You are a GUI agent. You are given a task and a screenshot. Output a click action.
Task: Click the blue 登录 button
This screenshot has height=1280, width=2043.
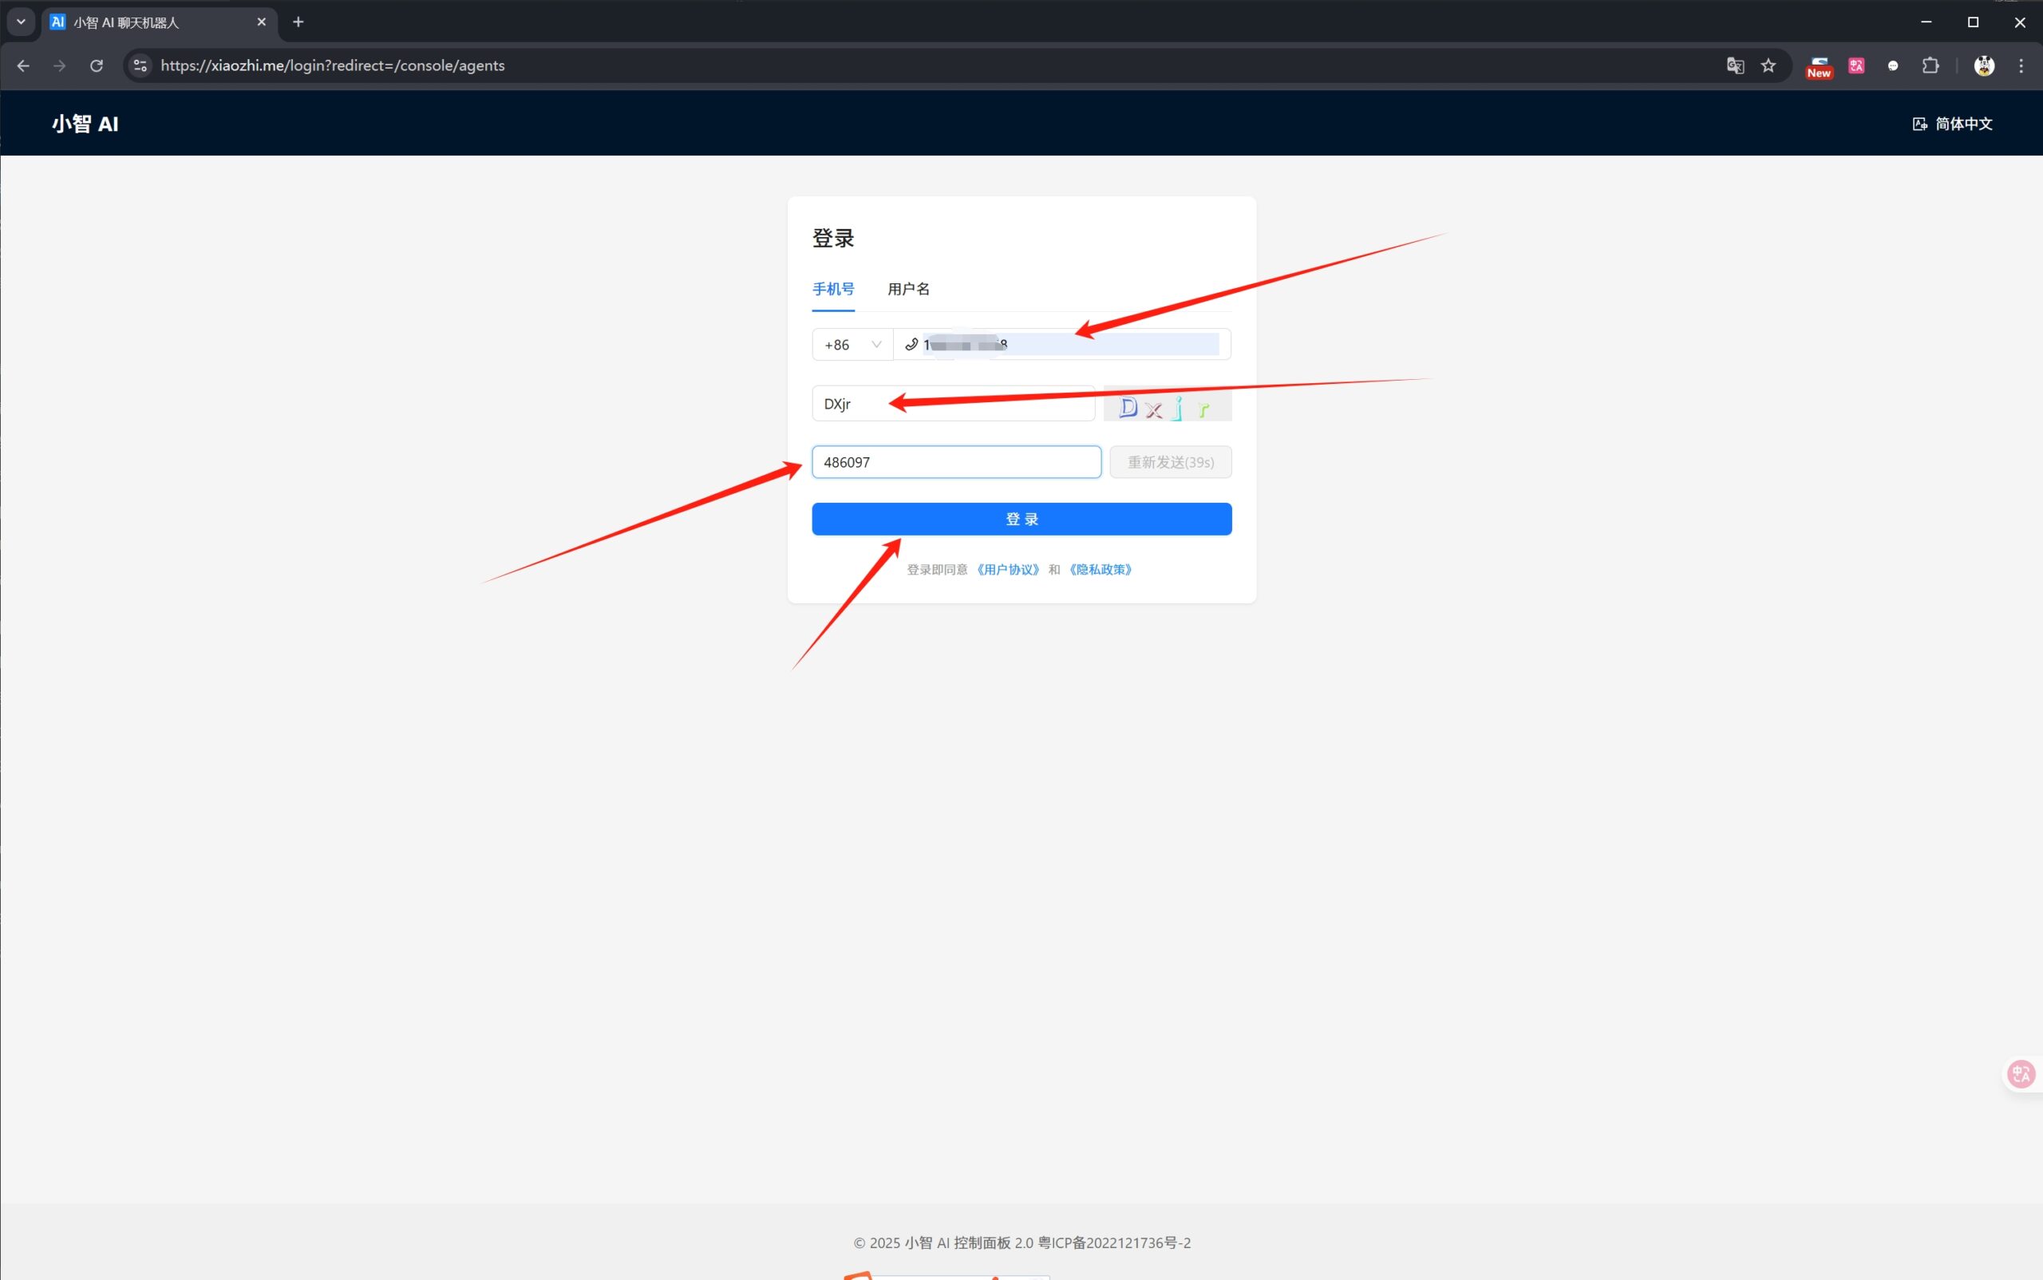coord(1022,519)
